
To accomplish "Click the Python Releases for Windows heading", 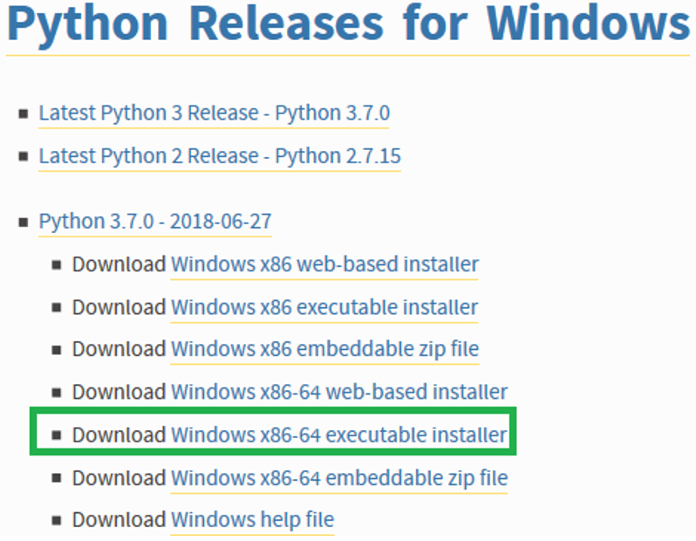I will click(x=348, y=24).
